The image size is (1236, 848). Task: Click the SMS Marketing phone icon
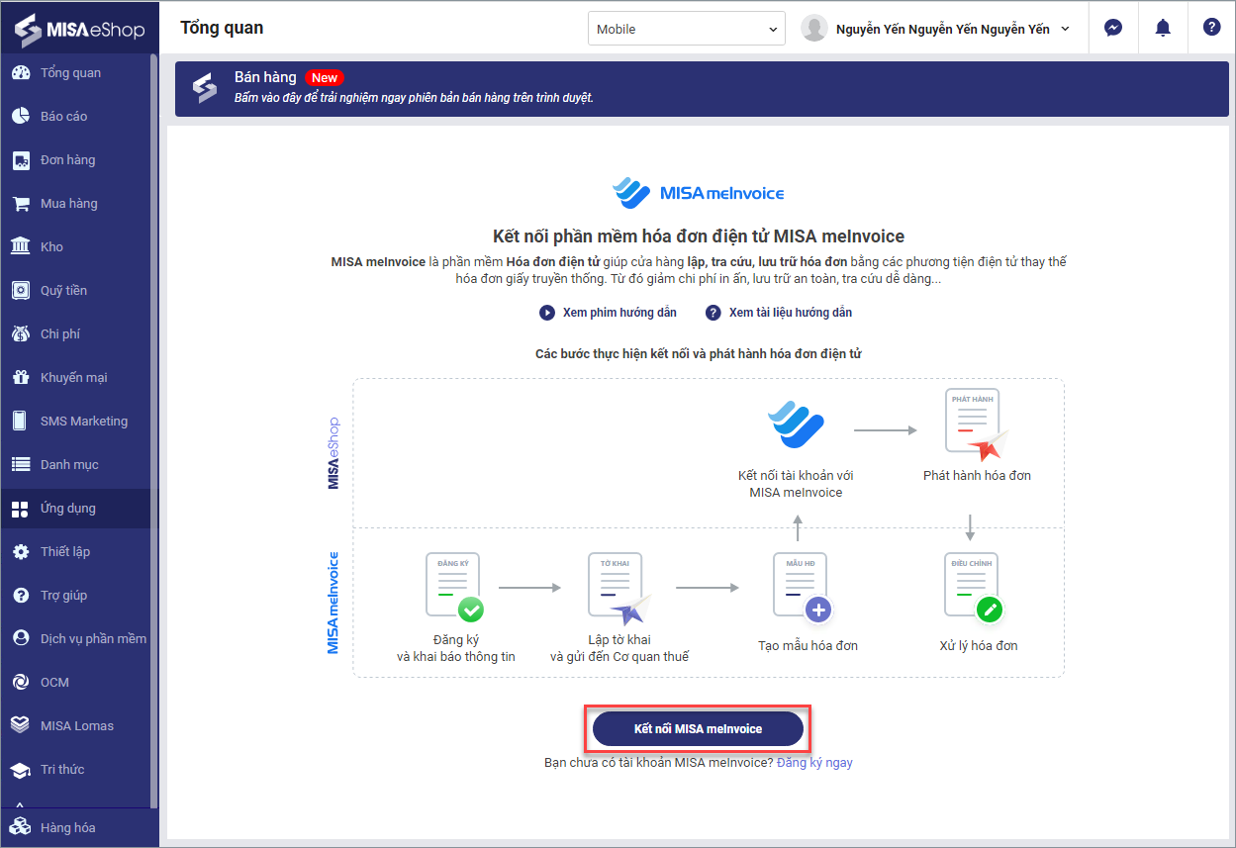click(20, 422)
